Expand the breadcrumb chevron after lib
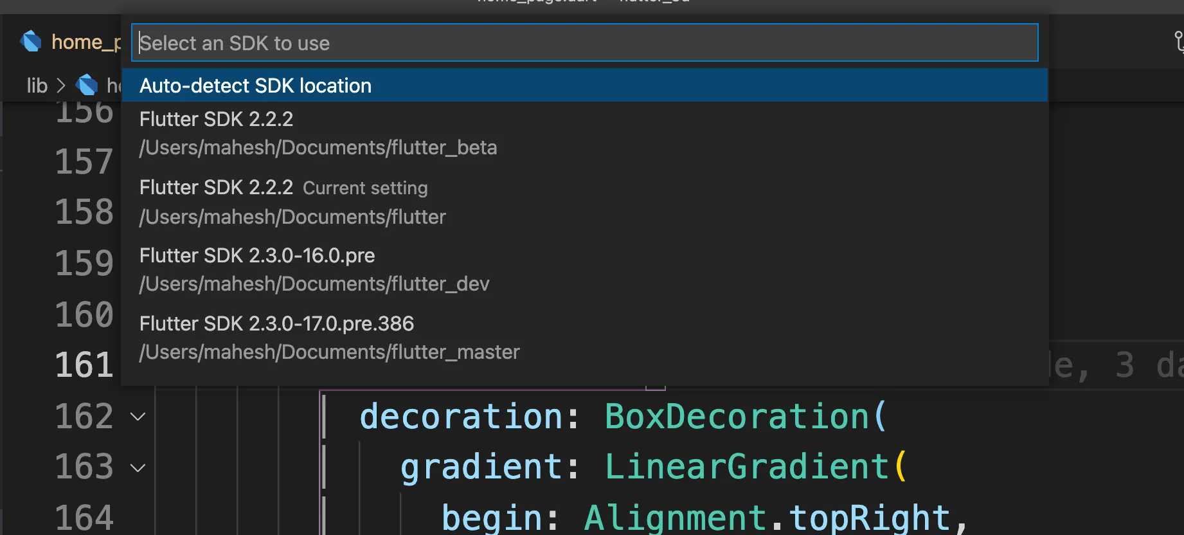The width and height of the screenshot is (1184, 535). tap(61, 86)
